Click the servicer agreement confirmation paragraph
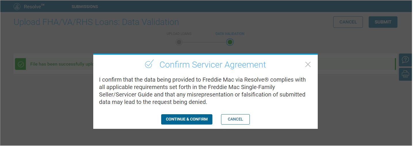This screenshot has width=413, height=146. click(x=202, y=91)
